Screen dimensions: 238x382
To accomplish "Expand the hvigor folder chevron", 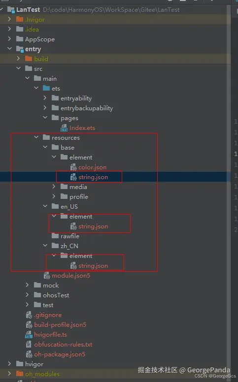I will click(9, 363).
